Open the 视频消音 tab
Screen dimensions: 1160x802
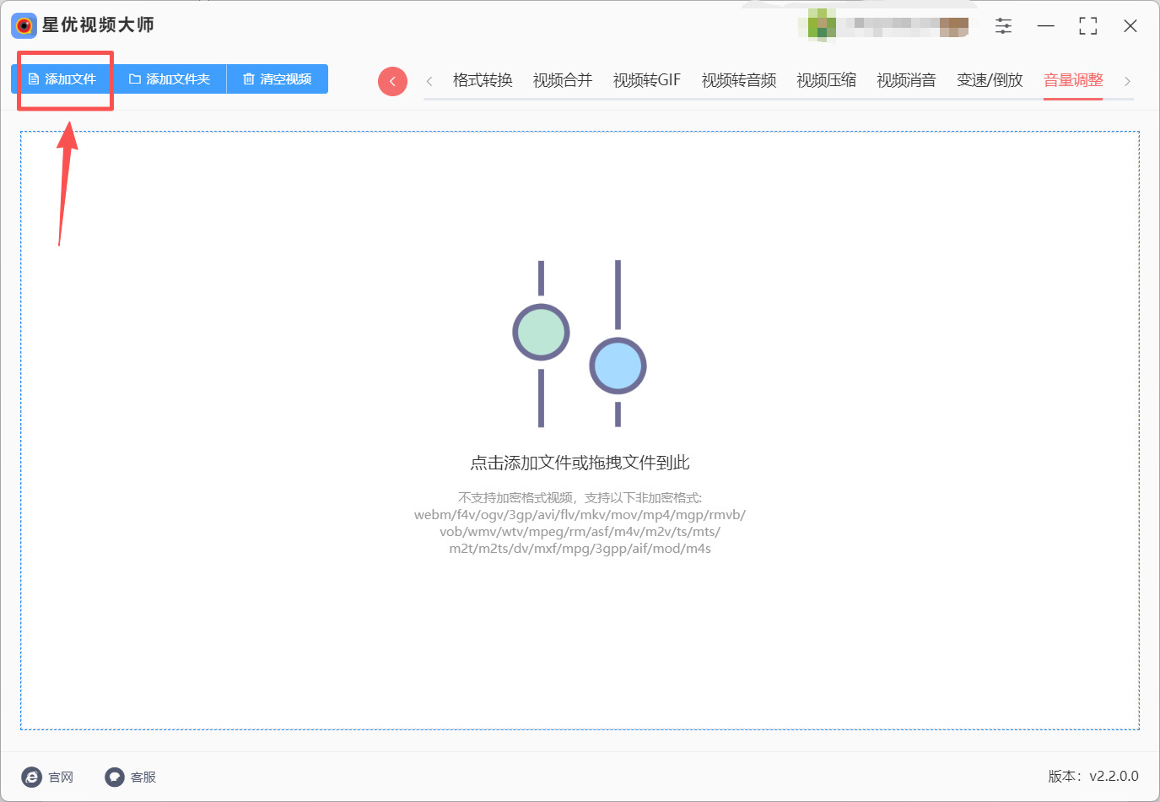coord(907,80)
